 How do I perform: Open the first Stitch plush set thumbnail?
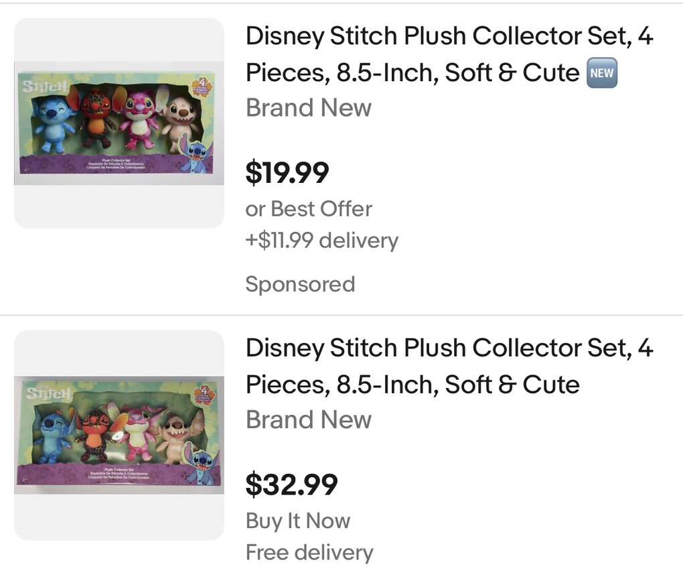pos(119,123)
